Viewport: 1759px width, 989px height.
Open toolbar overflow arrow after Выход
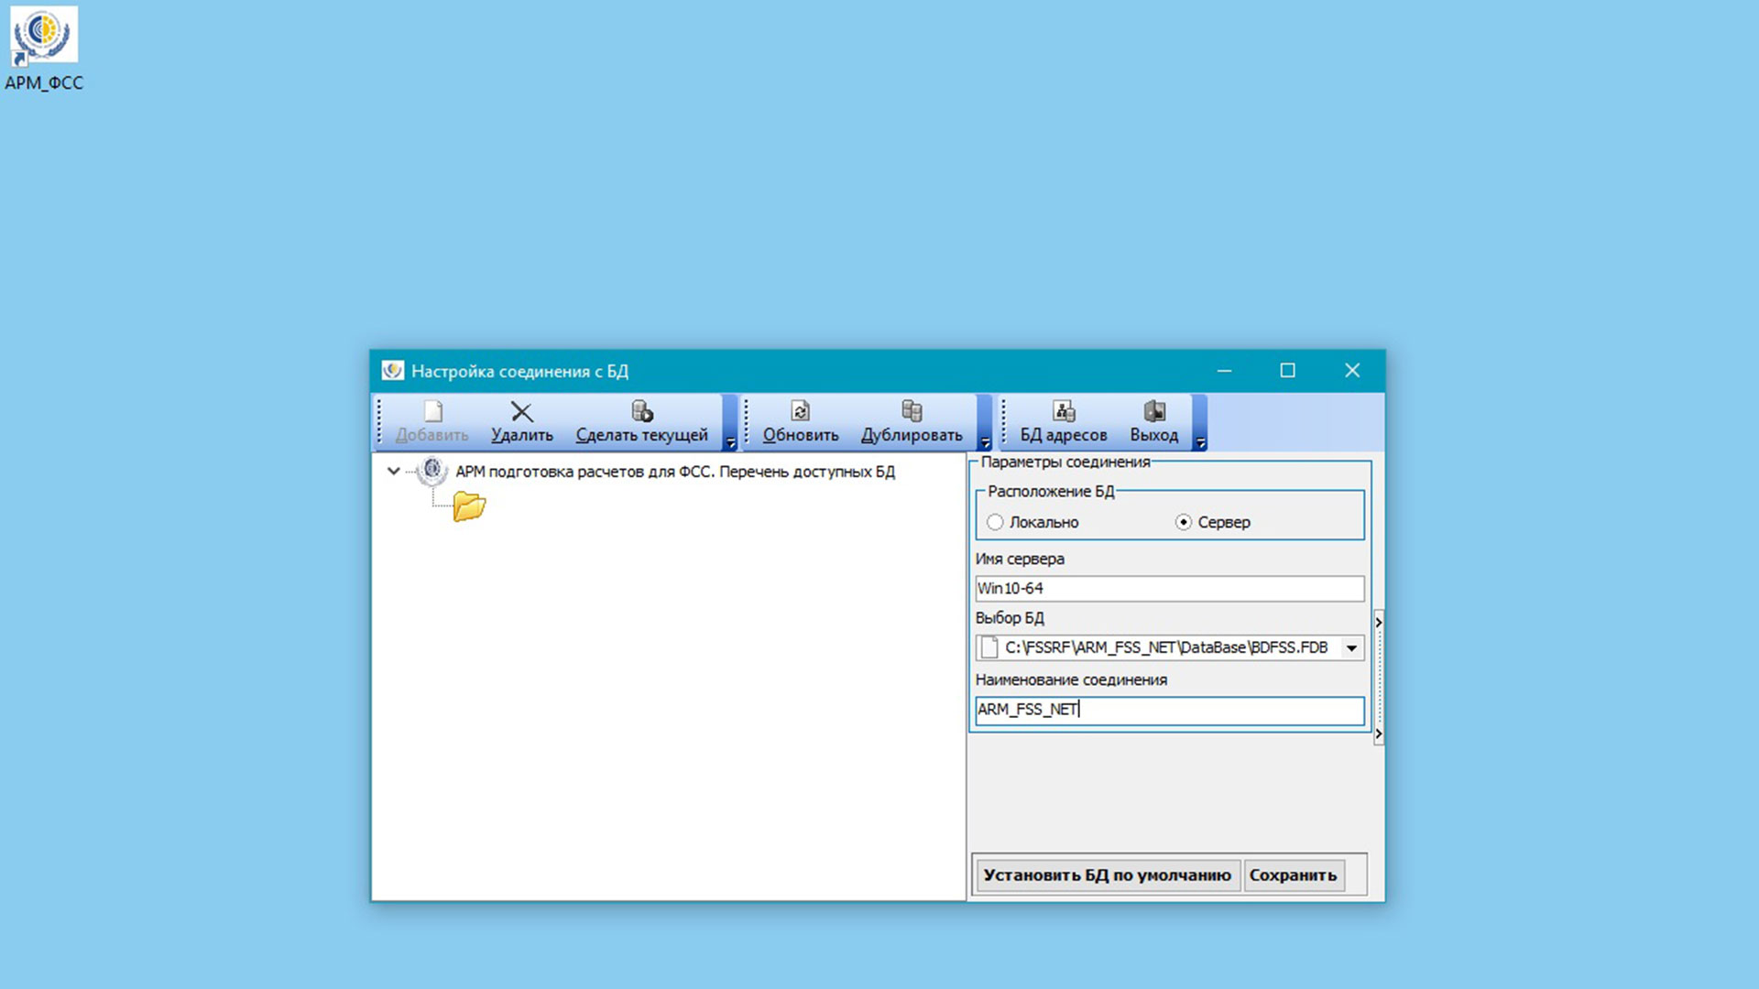pyautogui.click(x=1200, y=442)
